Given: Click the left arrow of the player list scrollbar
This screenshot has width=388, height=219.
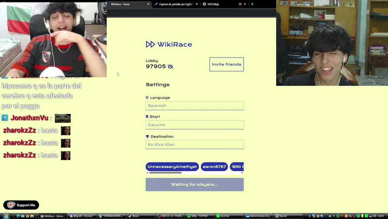Looking at the screenshot, I should pos(147,173).
